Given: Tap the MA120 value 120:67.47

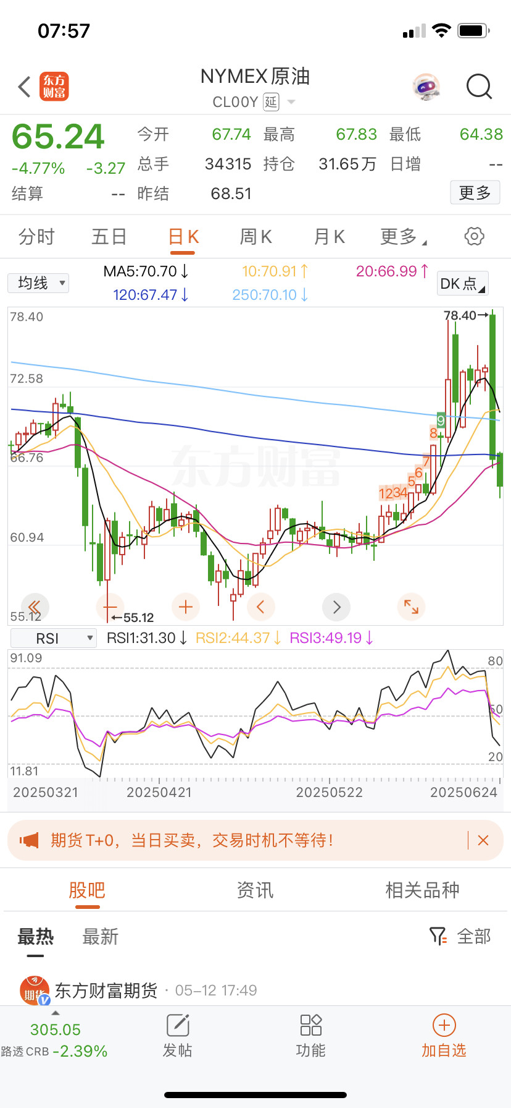Looking at the screenshot, I should 151,295.
